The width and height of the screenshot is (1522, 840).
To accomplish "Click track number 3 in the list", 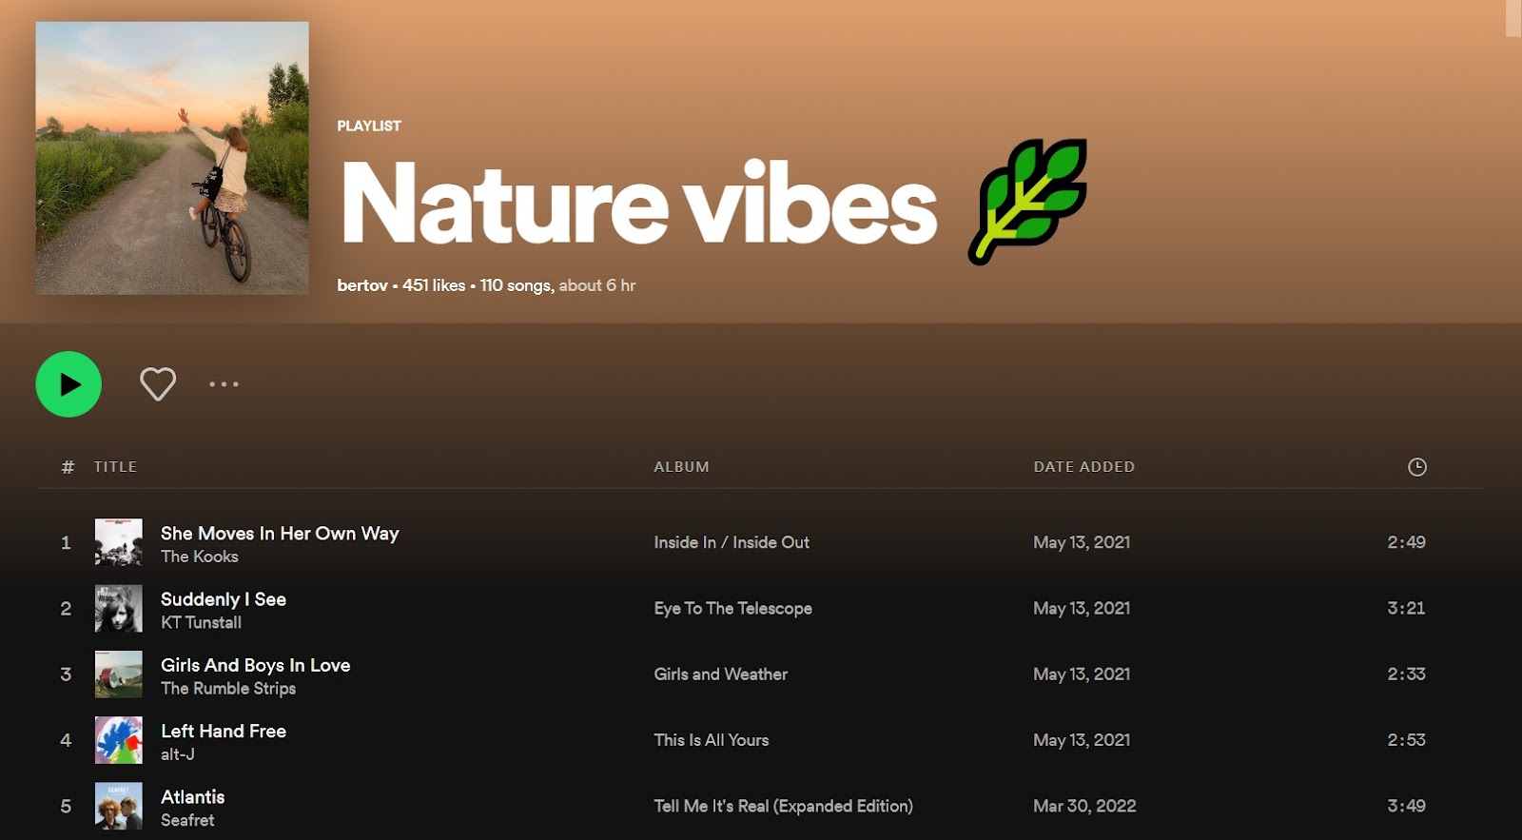I will tap(66, 674).
